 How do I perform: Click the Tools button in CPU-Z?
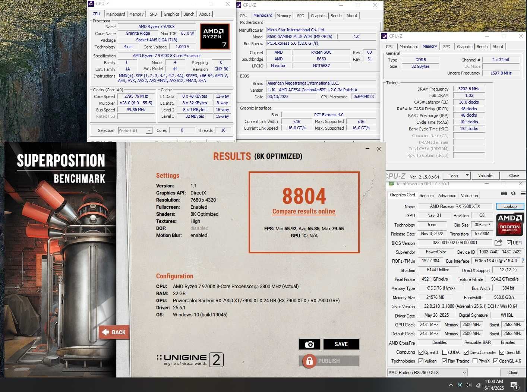coord(454,176)
